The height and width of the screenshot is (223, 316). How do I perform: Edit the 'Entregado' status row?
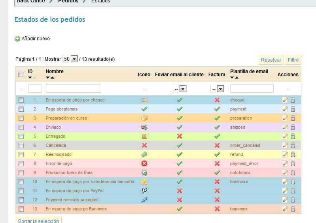(285, 136)
